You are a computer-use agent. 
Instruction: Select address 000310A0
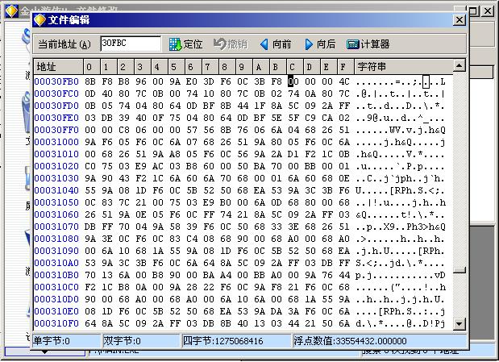click(x=56, y=263)
